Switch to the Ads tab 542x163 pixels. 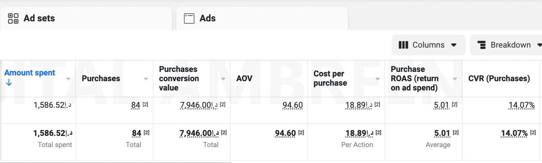(207, 18)
